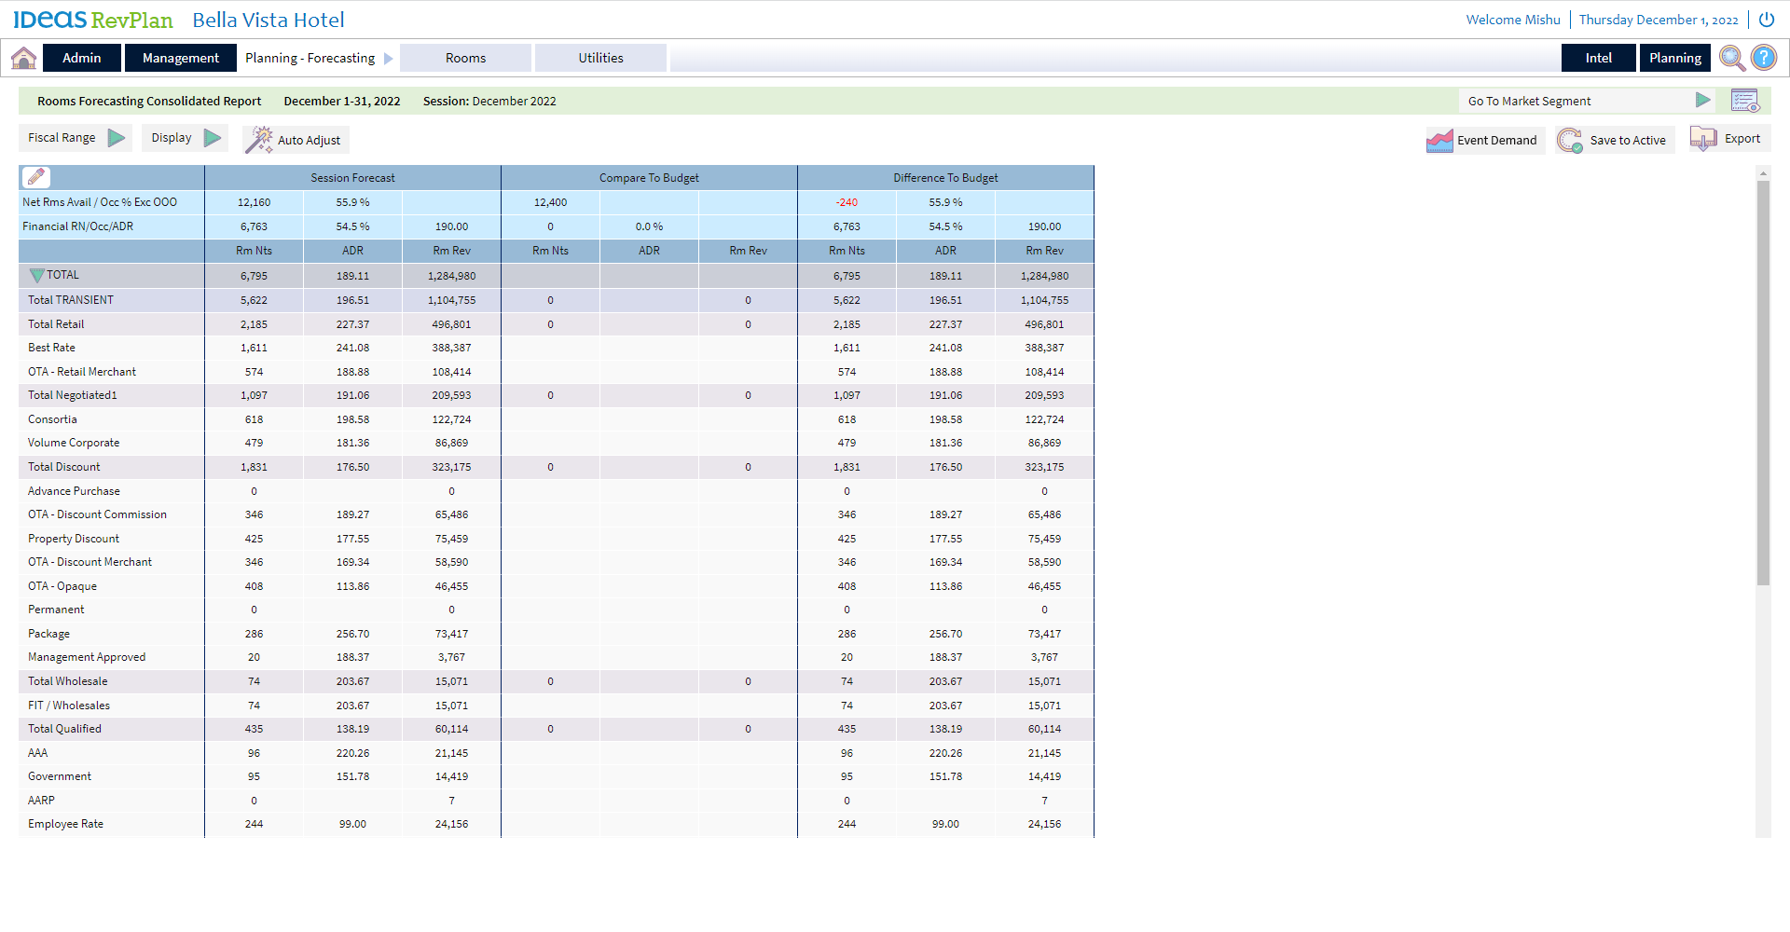The width and height of the screenshot is (1790, 932).
Task: Click the vertical scrollbar of the report
Action: click(1762, 382)
